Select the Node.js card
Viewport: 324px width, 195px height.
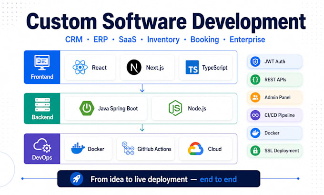click(192, 108)
